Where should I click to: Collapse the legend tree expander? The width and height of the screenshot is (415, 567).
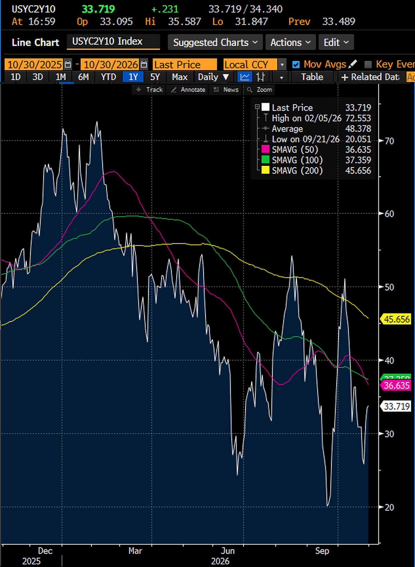(x=257, y=107)
